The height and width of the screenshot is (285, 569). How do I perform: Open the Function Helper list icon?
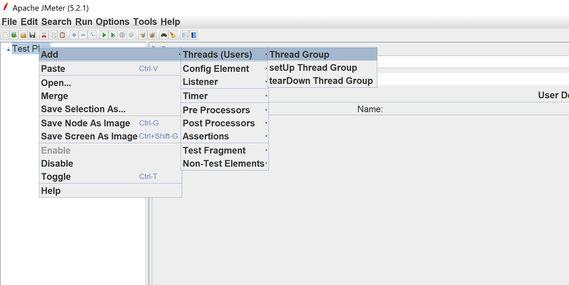tap(184, 35)
